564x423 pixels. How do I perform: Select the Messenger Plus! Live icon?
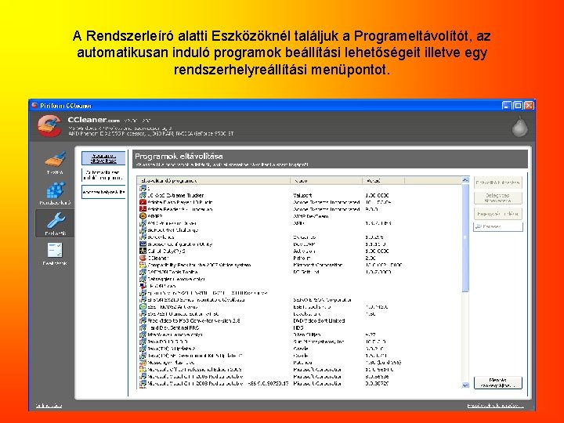[143, 363]
